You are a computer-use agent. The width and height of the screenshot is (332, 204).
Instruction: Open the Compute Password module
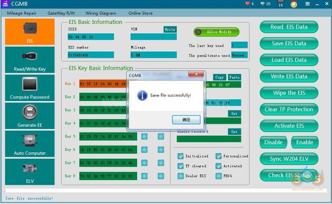(30, 88)
